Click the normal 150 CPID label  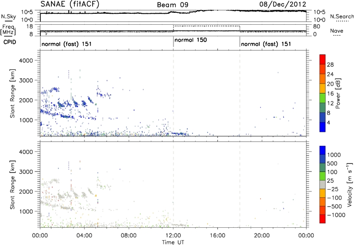pyautogui.click(x=191, y=40)
